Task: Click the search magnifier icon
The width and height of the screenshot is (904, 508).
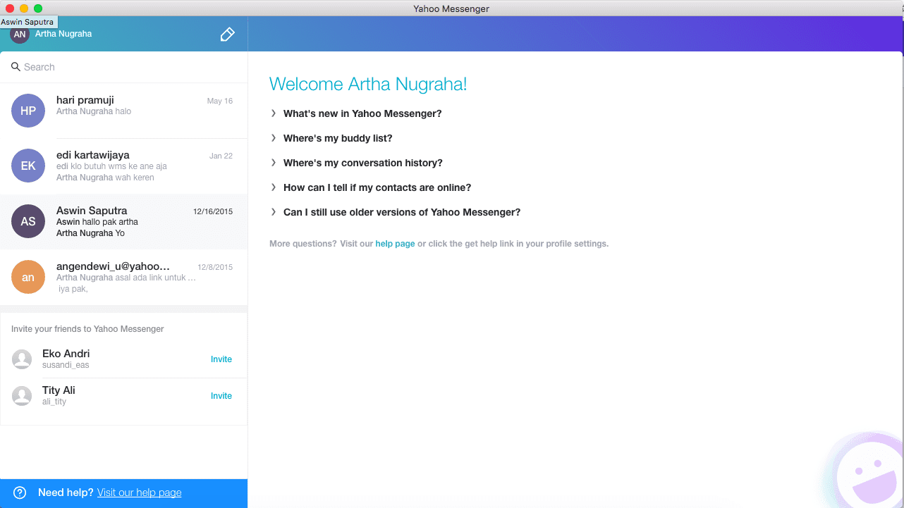Action: 16,67
